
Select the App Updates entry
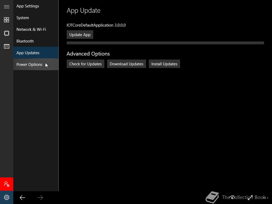[x=36, y=53]
